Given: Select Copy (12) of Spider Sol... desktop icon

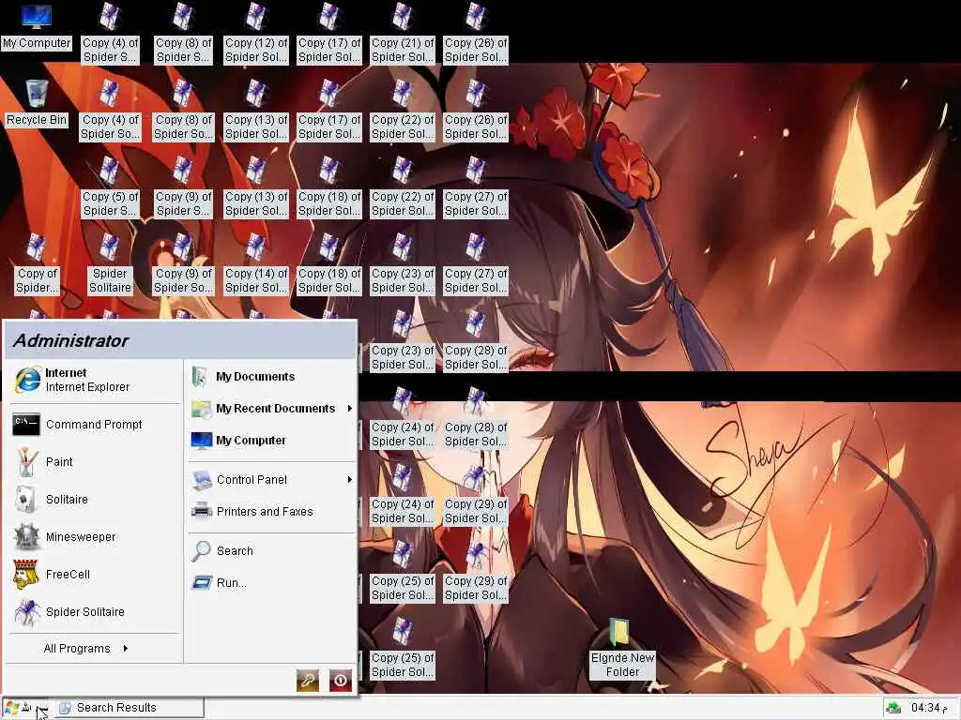Looking at the screenshot, I should click(x=256, y=34).
